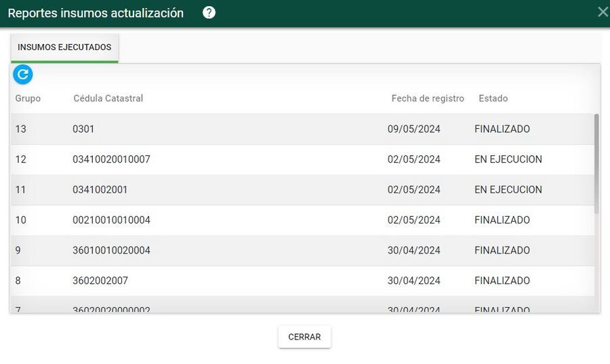
Task: Click the FINALIZADO status of group 10
Action: pyautogui.click(x=502, y=220)
